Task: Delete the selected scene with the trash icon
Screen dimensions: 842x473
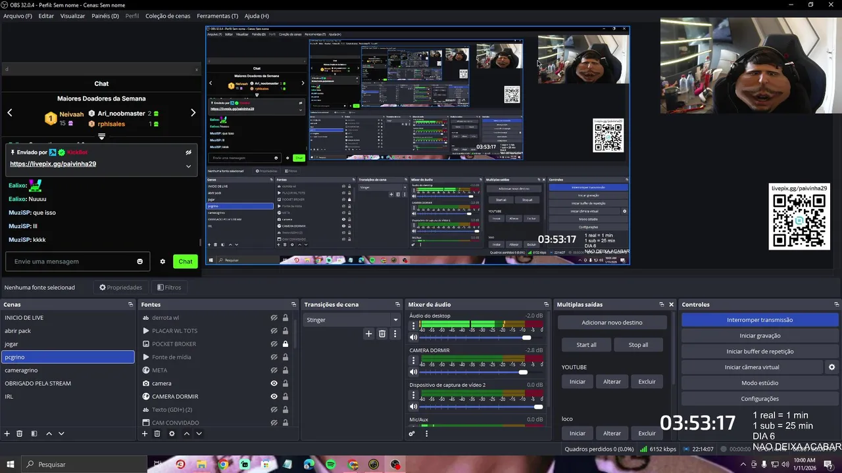Action: (x=20, y=434)
